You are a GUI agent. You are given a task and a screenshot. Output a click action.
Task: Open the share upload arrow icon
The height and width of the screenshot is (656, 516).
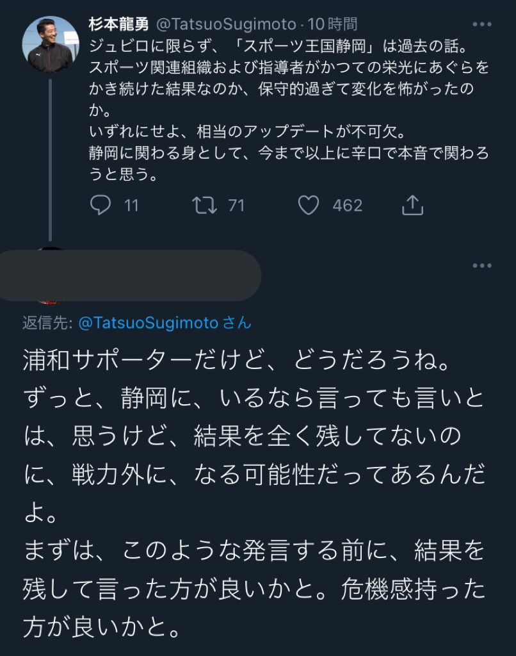(412, 205)
